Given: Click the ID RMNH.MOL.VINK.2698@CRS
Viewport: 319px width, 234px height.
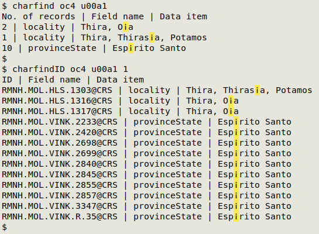Looking at the screenshot, I should [x=60, y=143].
